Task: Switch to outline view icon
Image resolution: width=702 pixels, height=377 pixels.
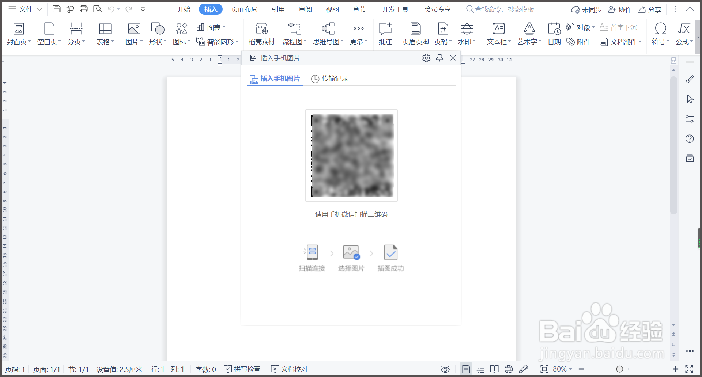Action: 480,369
